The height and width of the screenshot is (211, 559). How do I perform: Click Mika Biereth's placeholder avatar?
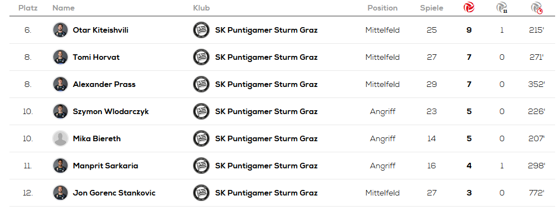60,138
